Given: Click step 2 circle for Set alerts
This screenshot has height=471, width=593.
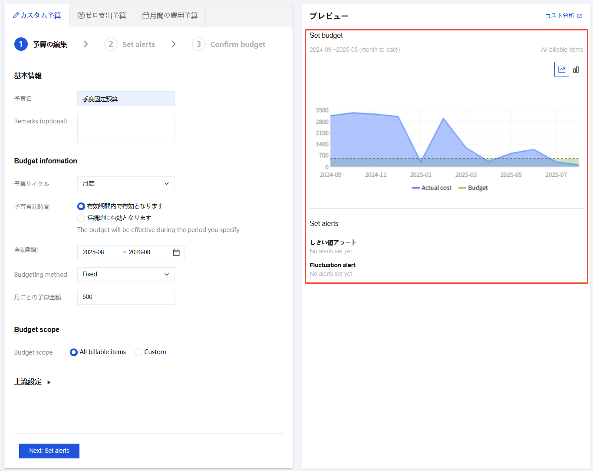Looking at the screenshot, I should pos(111,44).
